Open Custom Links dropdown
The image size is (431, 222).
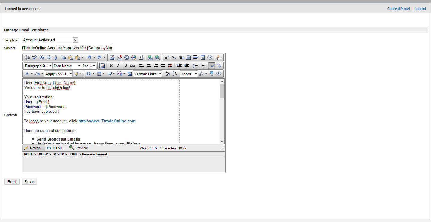(x=148, y=74)
